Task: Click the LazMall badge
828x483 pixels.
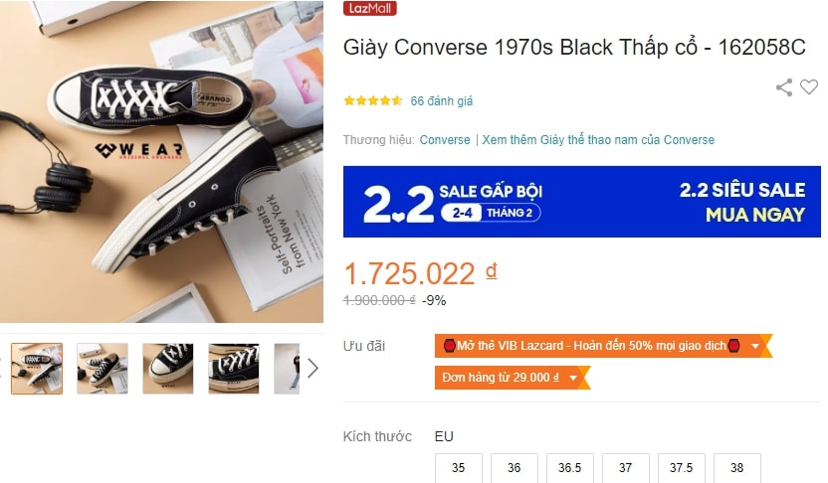Action: [369, 8]
